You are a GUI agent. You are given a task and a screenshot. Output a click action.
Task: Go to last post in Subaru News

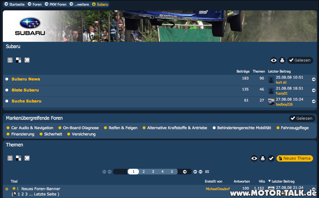[x=314, y=80]
